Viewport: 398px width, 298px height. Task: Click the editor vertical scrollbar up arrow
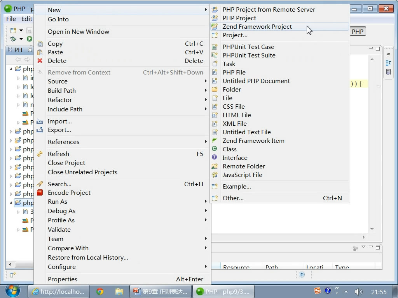(x=372, y=59)
